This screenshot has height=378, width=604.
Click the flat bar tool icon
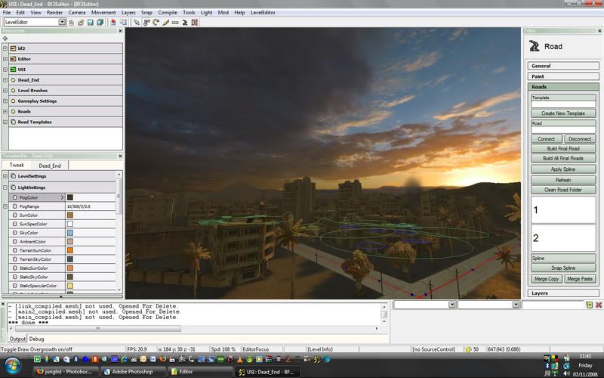click(x=175, y=23)
